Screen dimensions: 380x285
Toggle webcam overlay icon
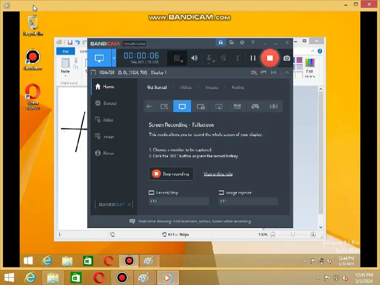(177, 58)
